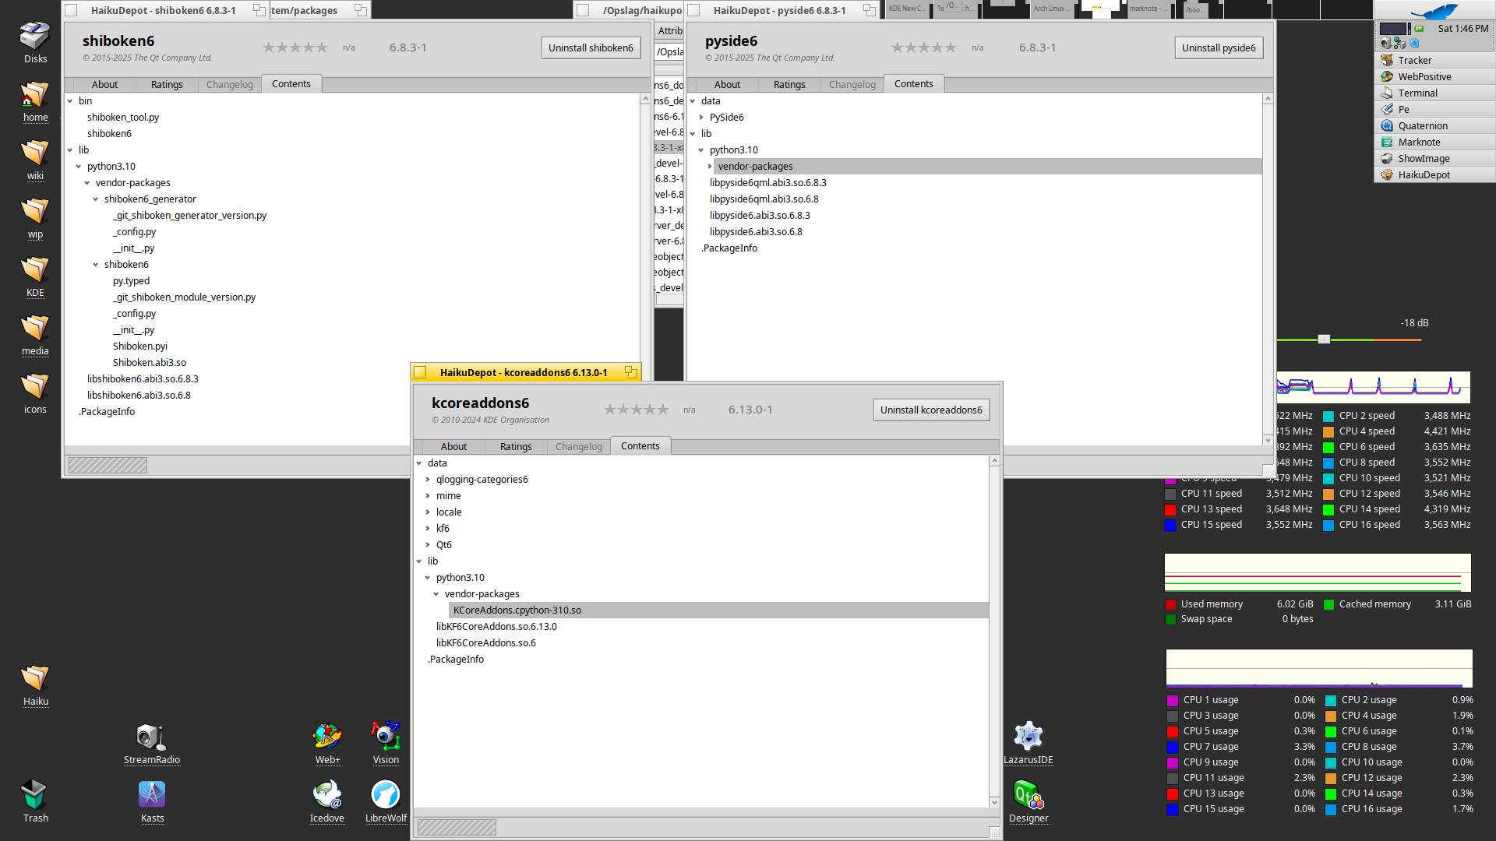Switch to the tem/packages window tab
Viewport: 1496px width, 841px height.
319,10
